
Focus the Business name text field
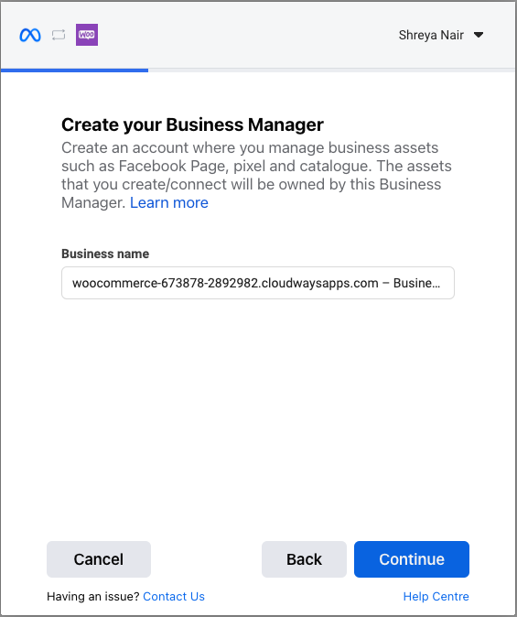(258, 283)
